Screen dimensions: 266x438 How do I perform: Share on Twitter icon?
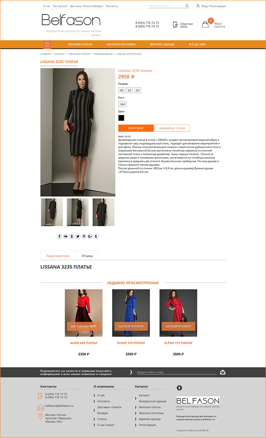(x=78, y=236)
